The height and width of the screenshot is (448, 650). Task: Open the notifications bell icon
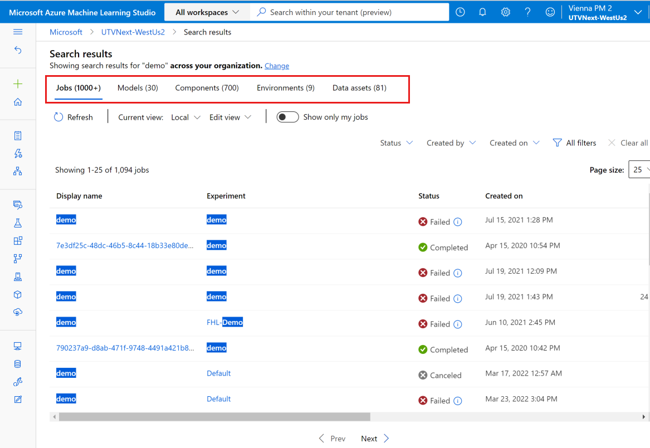[x=482, y=12]
